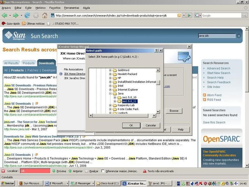
Task: Expand the Kaspersky Lab folder node
Action: [110, 105]
